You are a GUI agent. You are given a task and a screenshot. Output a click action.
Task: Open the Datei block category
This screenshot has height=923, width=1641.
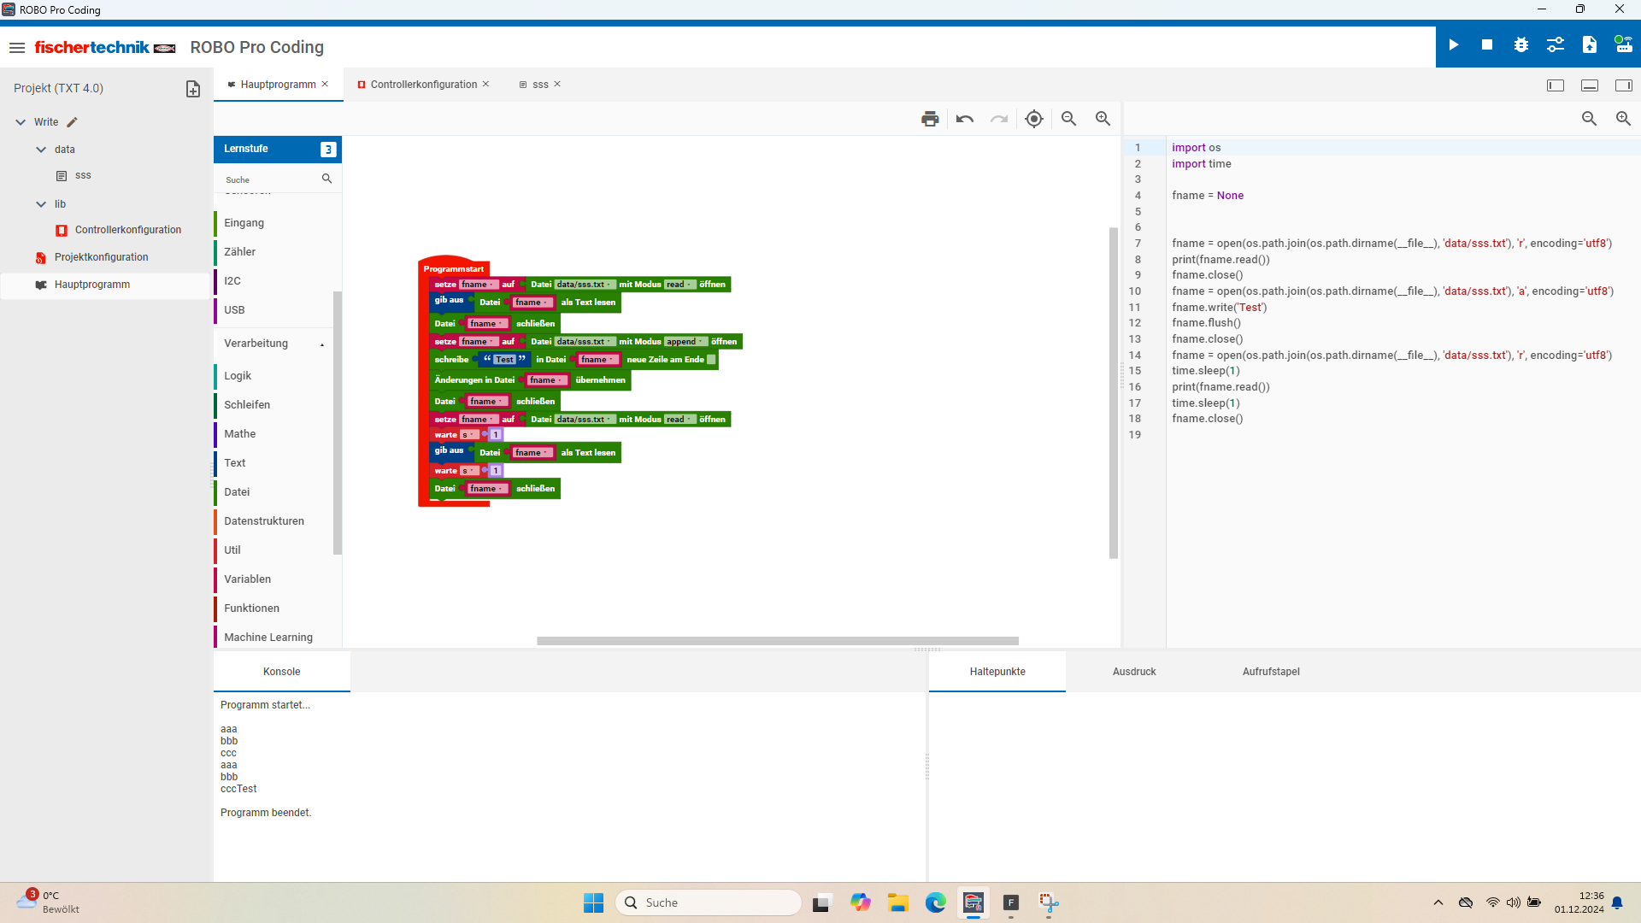tap(273, 492)
